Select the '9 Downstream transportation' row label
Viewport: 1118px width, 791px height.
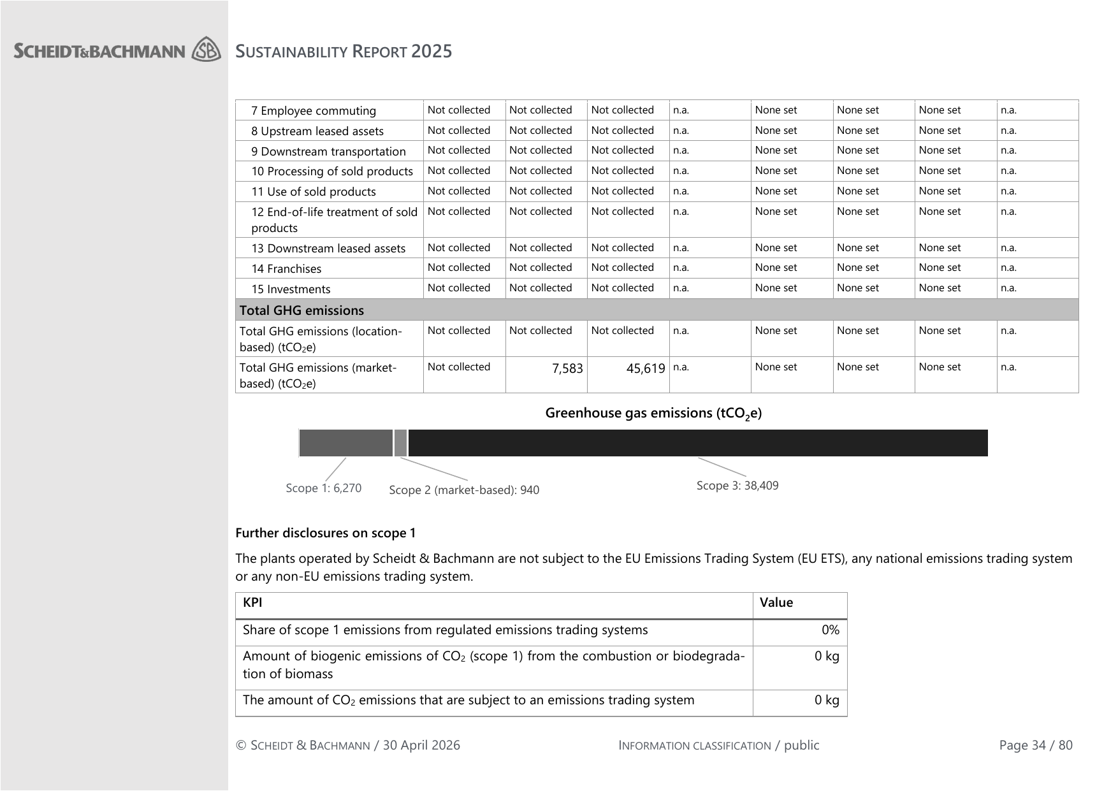[328, 152]
